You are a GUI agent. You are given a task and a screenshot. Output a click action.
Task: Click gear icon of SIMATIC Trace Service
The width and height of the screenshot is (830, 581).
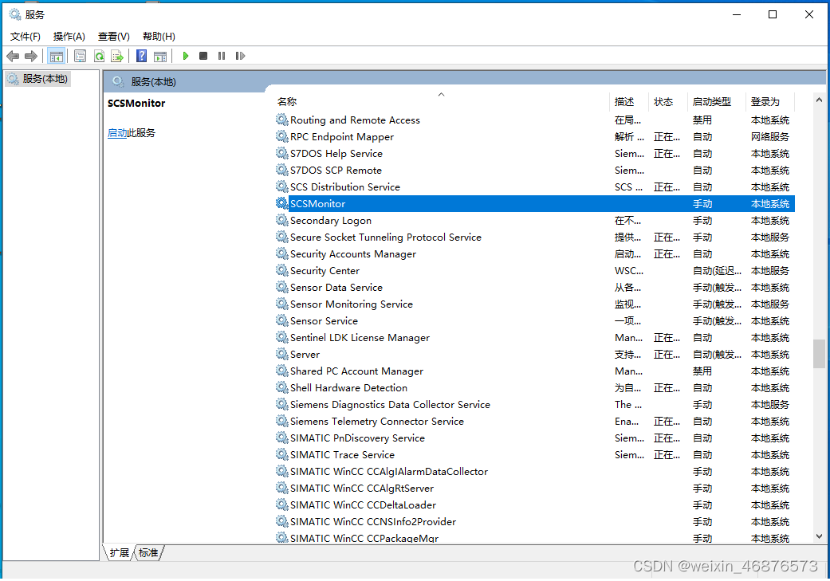(282, 454)
